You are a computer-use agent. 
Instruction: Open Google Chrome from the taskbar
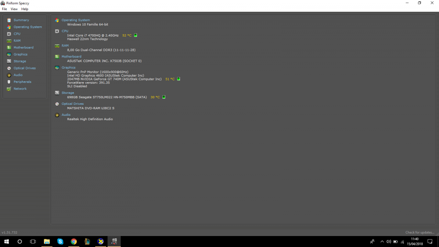74,241
